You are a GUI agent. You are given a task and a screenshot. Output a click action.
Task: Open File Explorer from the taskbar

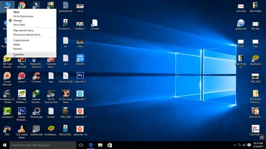(100, 145)
